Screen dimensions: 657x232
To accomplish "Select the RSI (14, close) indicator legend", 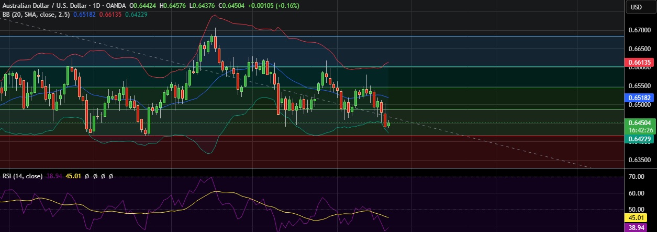I will (x=23, y=176).
